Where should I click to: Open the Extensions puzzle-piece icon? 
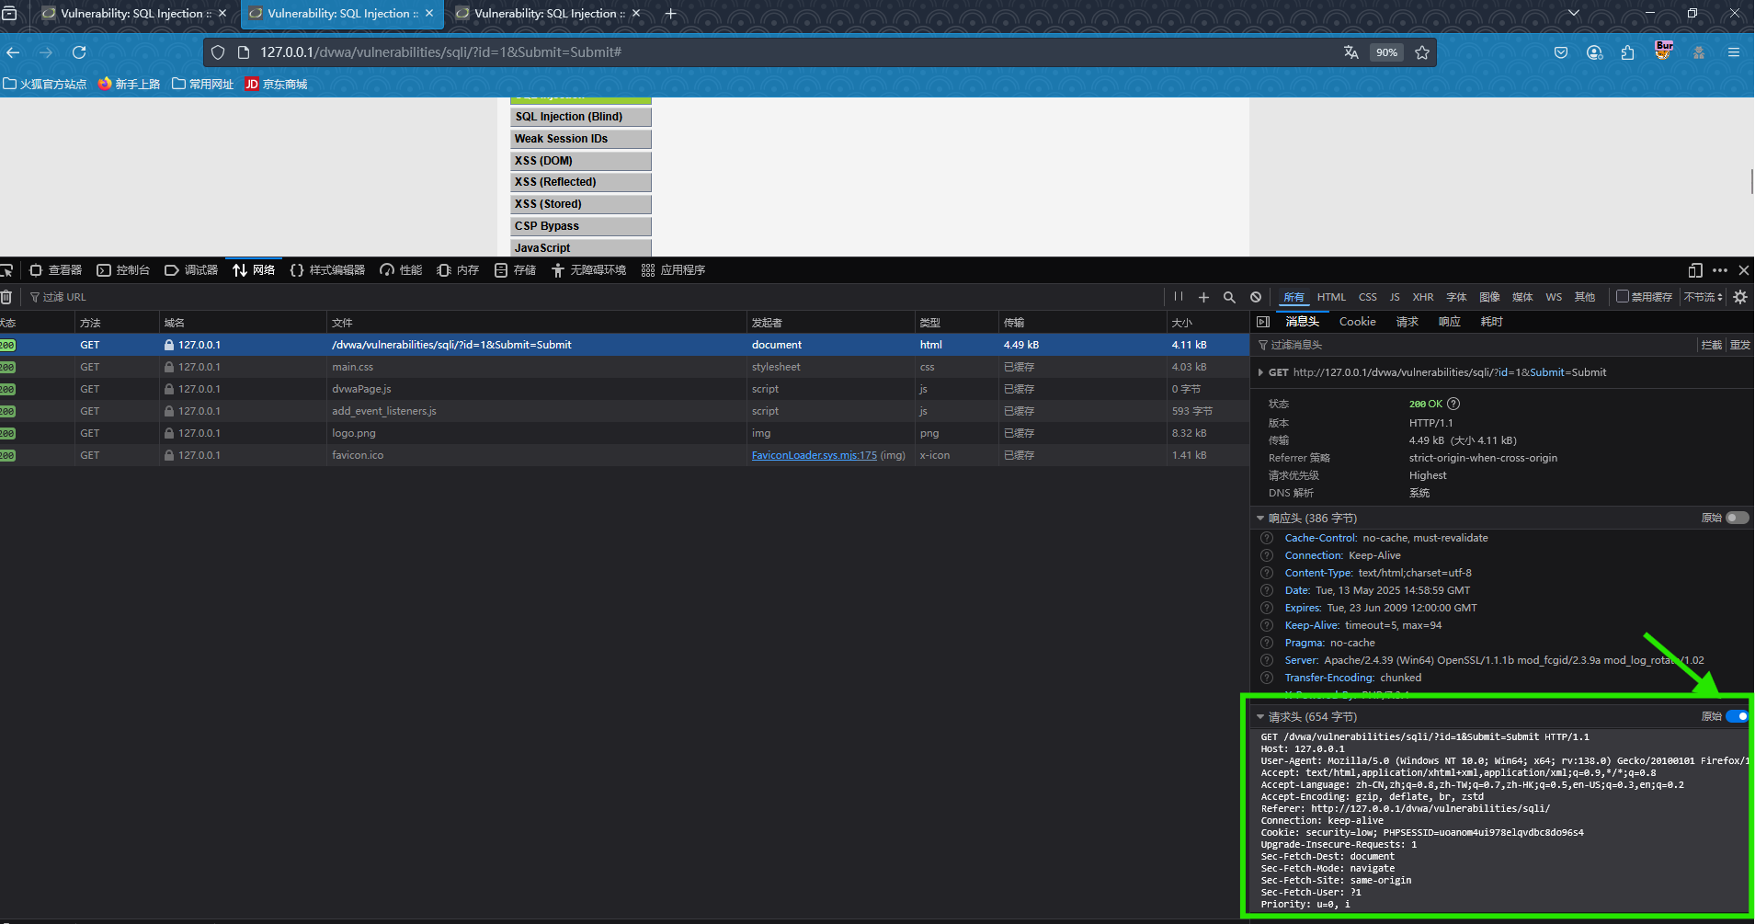coord(1628,52)
